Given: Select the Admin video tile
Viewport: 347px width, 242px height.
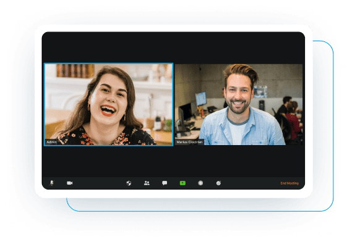Looking at the screenshot, I should pos(109,104).
